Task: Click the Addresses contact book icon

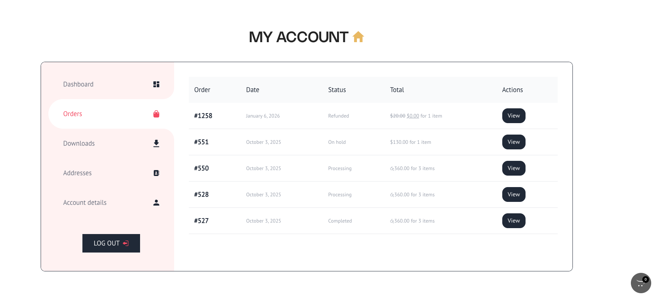Action: 156,173
